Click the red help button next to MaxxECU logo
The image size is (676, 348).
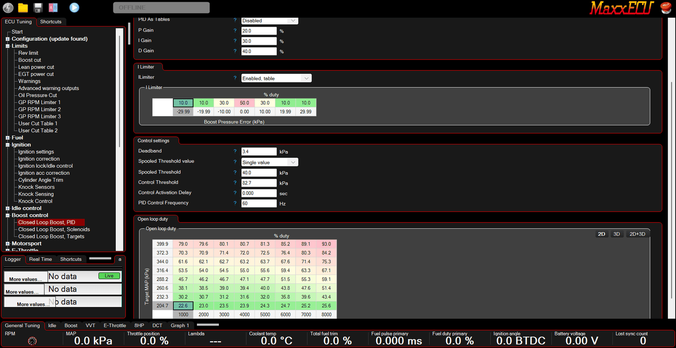coord(666,8)
